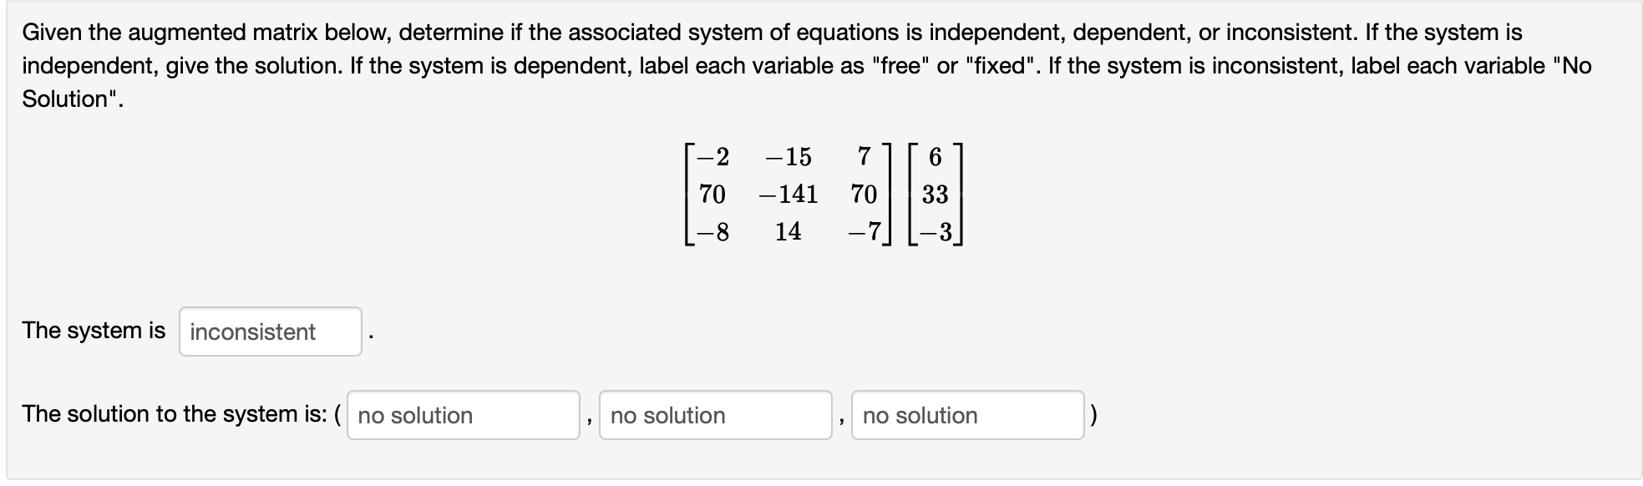1643x486 pixels.
Task: Click the word 'inconsistent' in the answer box
Action: click(251, 332)
